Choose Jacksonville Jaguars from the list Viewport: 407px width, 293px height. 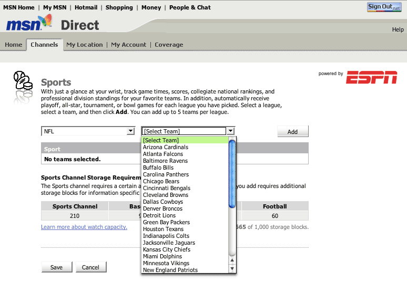coord(185,243)
